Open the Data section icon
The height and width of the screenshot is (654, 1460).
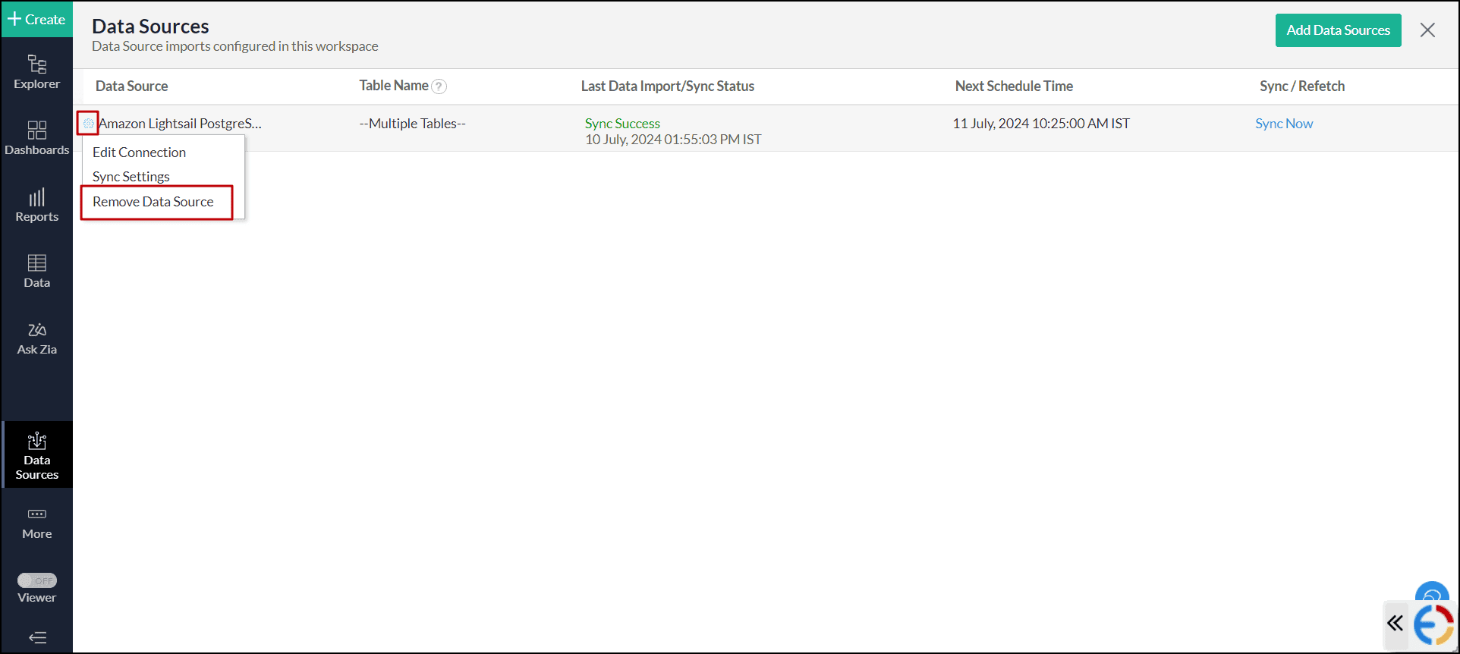36,271
